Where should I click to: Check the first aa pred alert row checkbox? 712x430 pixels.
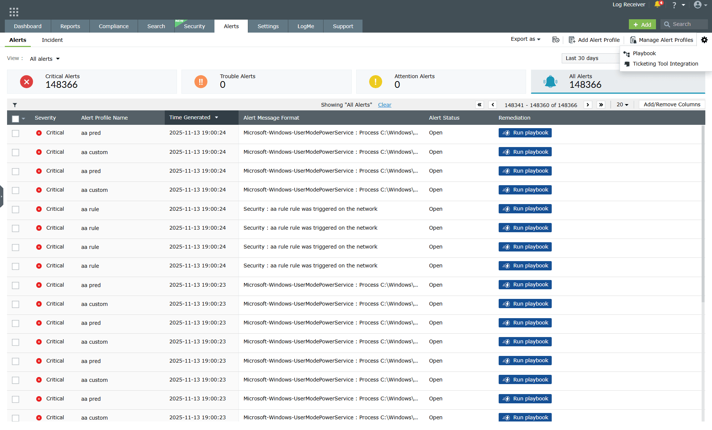click(15, 133)
